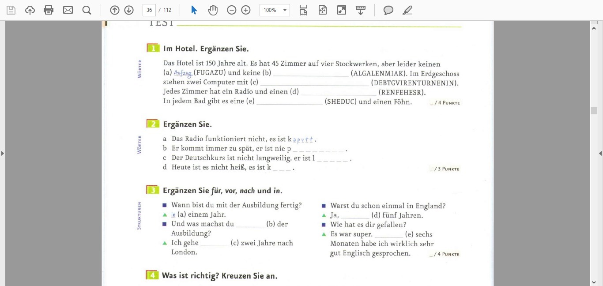Click the fit one full page icon
Image resolution: width=603 pixels, height=286 pixels.
click(x=323, y=10)
